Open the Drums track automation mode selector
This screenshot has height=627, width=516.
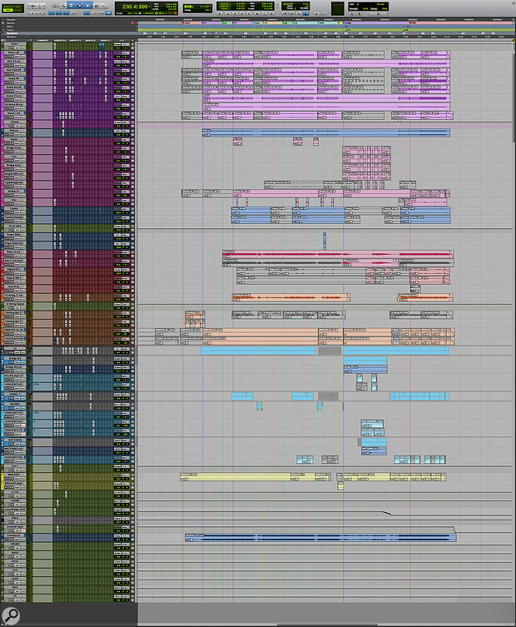23,126
